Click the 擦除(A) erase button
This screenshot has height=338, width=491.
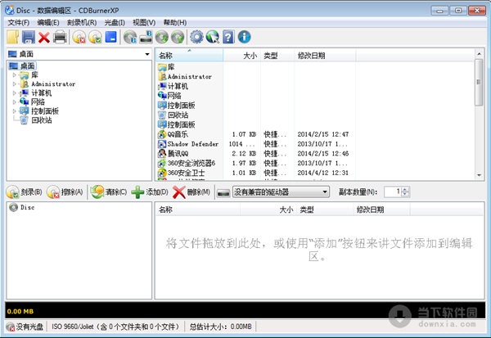click(65, 192)
